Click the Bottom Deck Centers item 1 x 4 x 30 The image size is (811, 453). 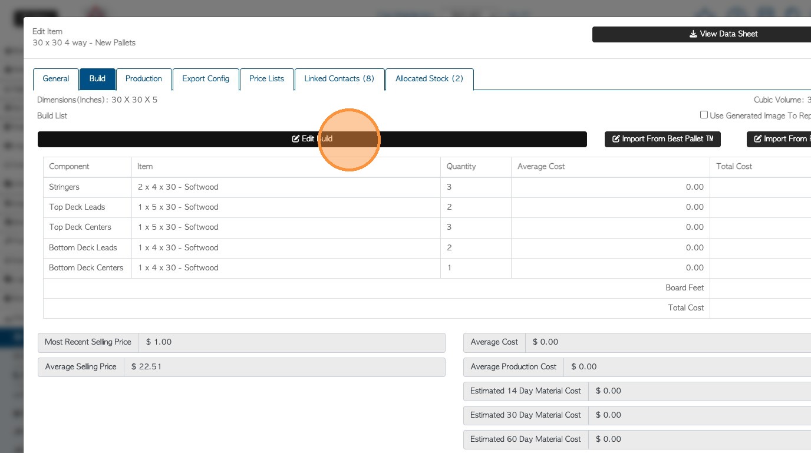(178, 268)
